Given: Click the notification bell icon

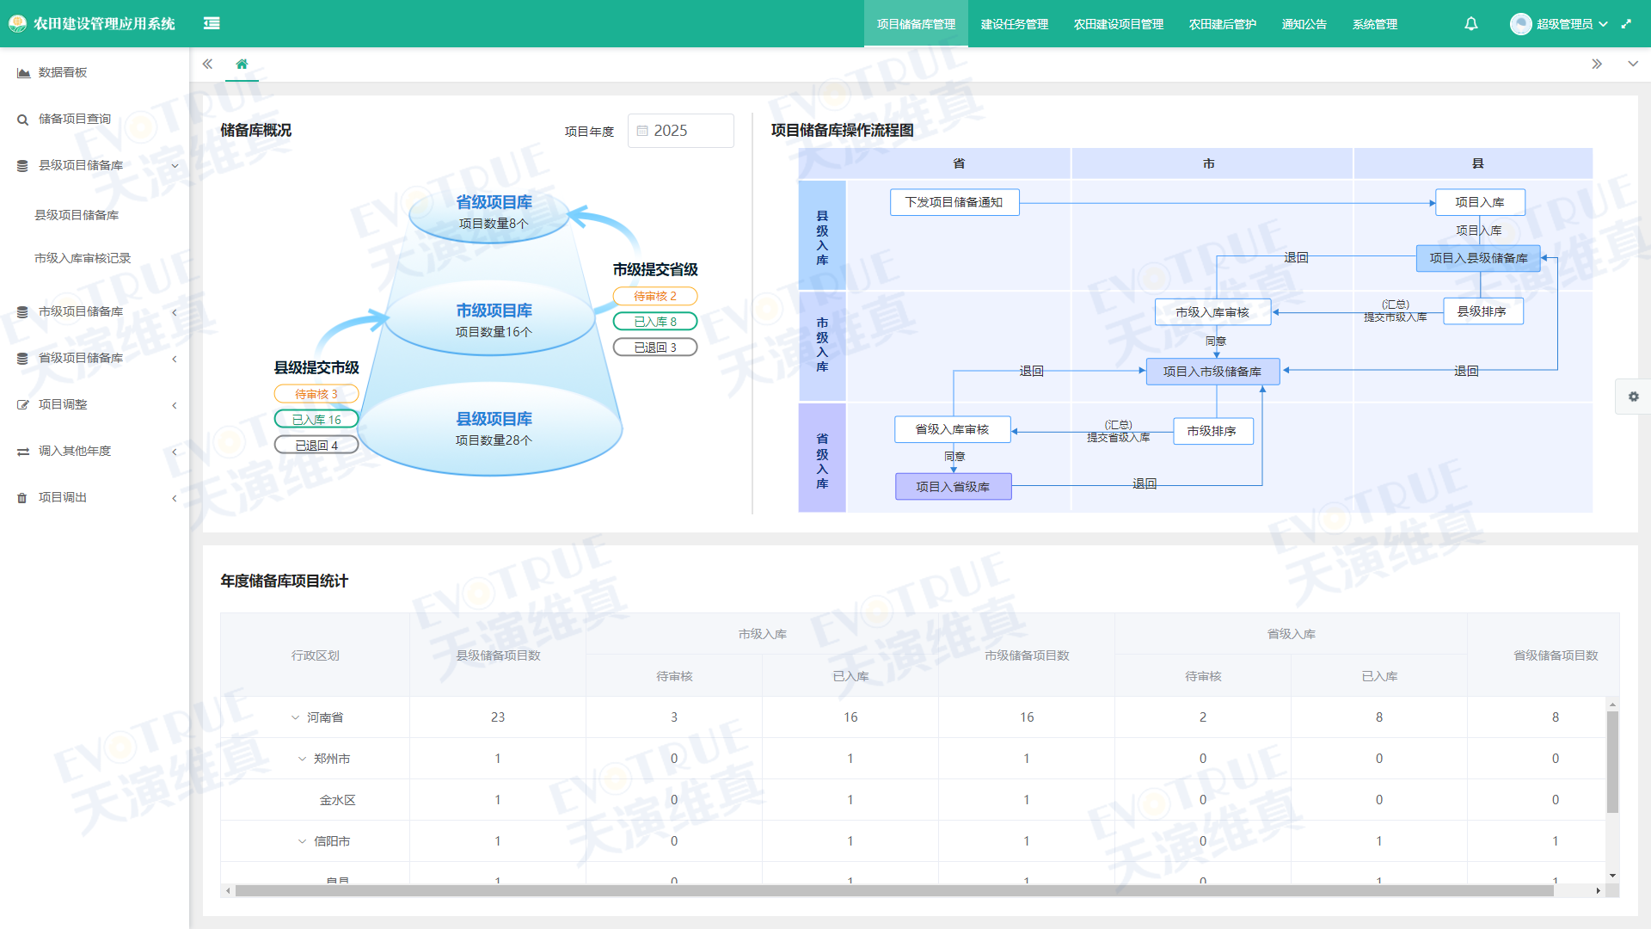Looking at the screenshot, I should (x=1471, y=24).
